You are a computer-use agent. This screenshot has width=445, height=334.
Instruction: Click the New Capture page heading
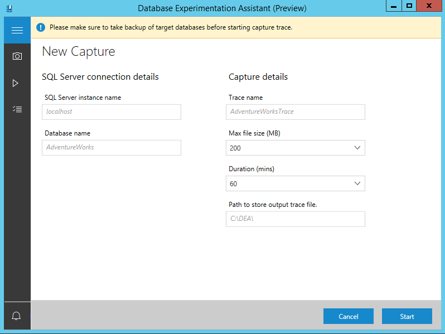pos(79,52)
